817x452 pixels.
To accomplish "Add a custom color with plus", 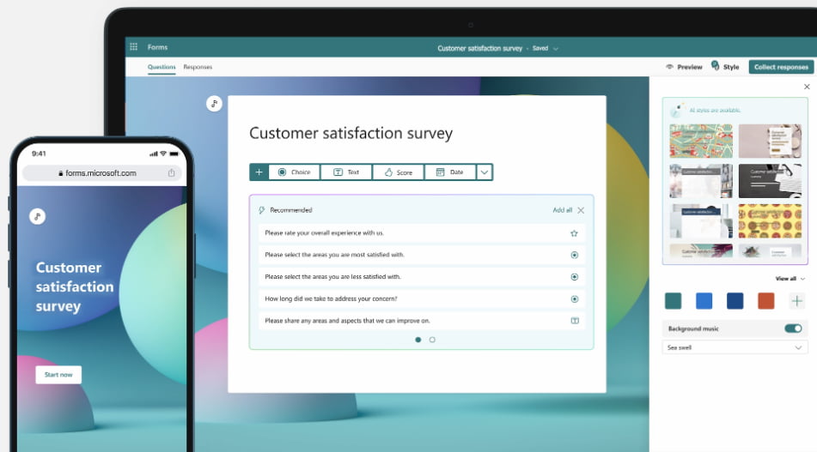I will point(796,301).
